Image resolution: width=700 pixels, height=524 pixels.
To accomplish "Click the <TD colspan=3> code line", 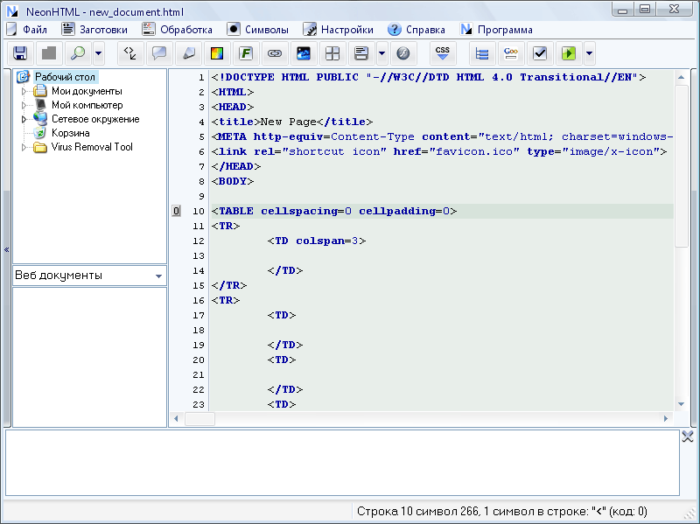I will (x=317, y=241).
